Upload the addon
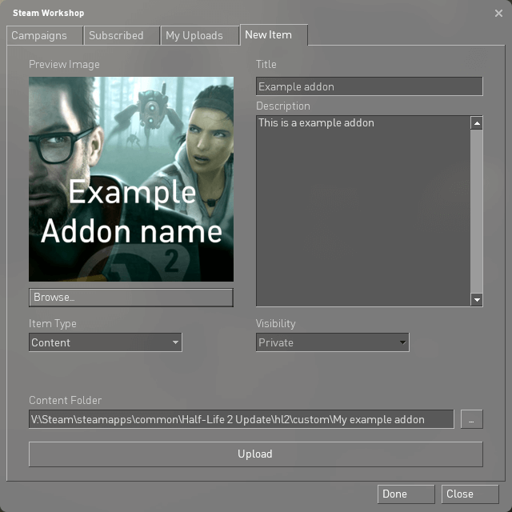Viewport: 512px width, 512px height. coord(256,454)
